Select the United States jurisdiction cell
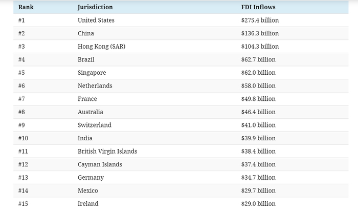The width and height of the screenshot is (358, 212). 96,20
